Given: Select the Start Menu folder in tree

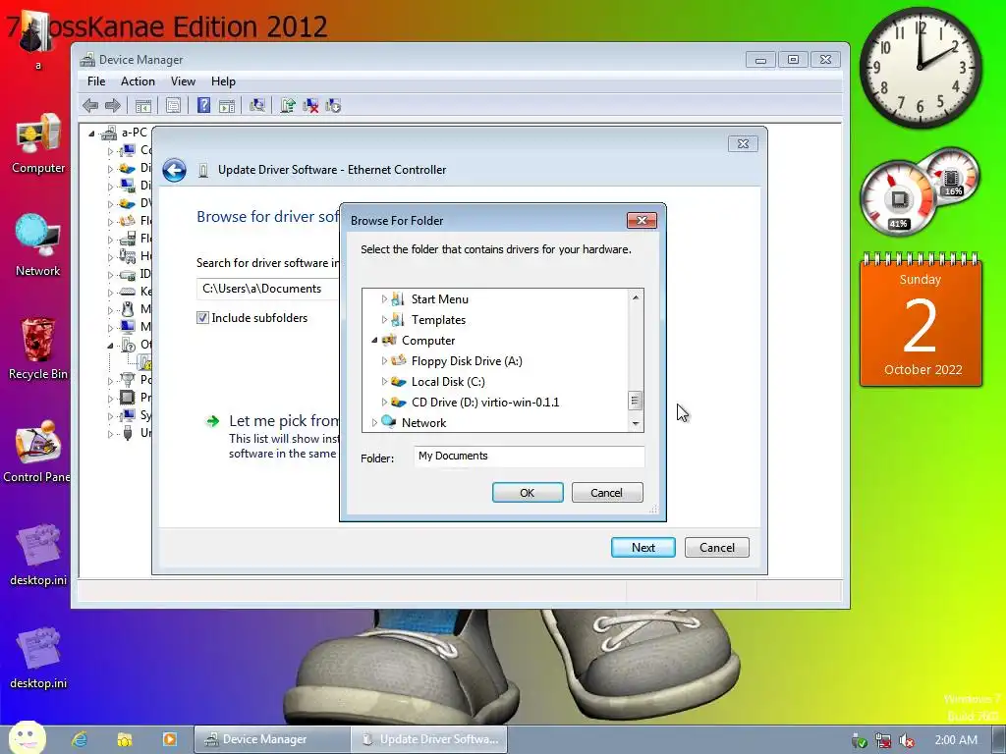Looking at the screenshot, I should pyautogui.click(x=439, y=299).
